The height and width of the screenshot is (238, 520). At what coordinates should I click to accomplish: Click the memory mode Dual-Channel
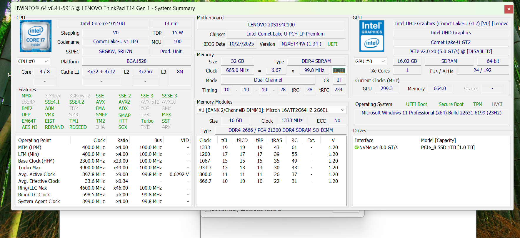click(268, 80)
